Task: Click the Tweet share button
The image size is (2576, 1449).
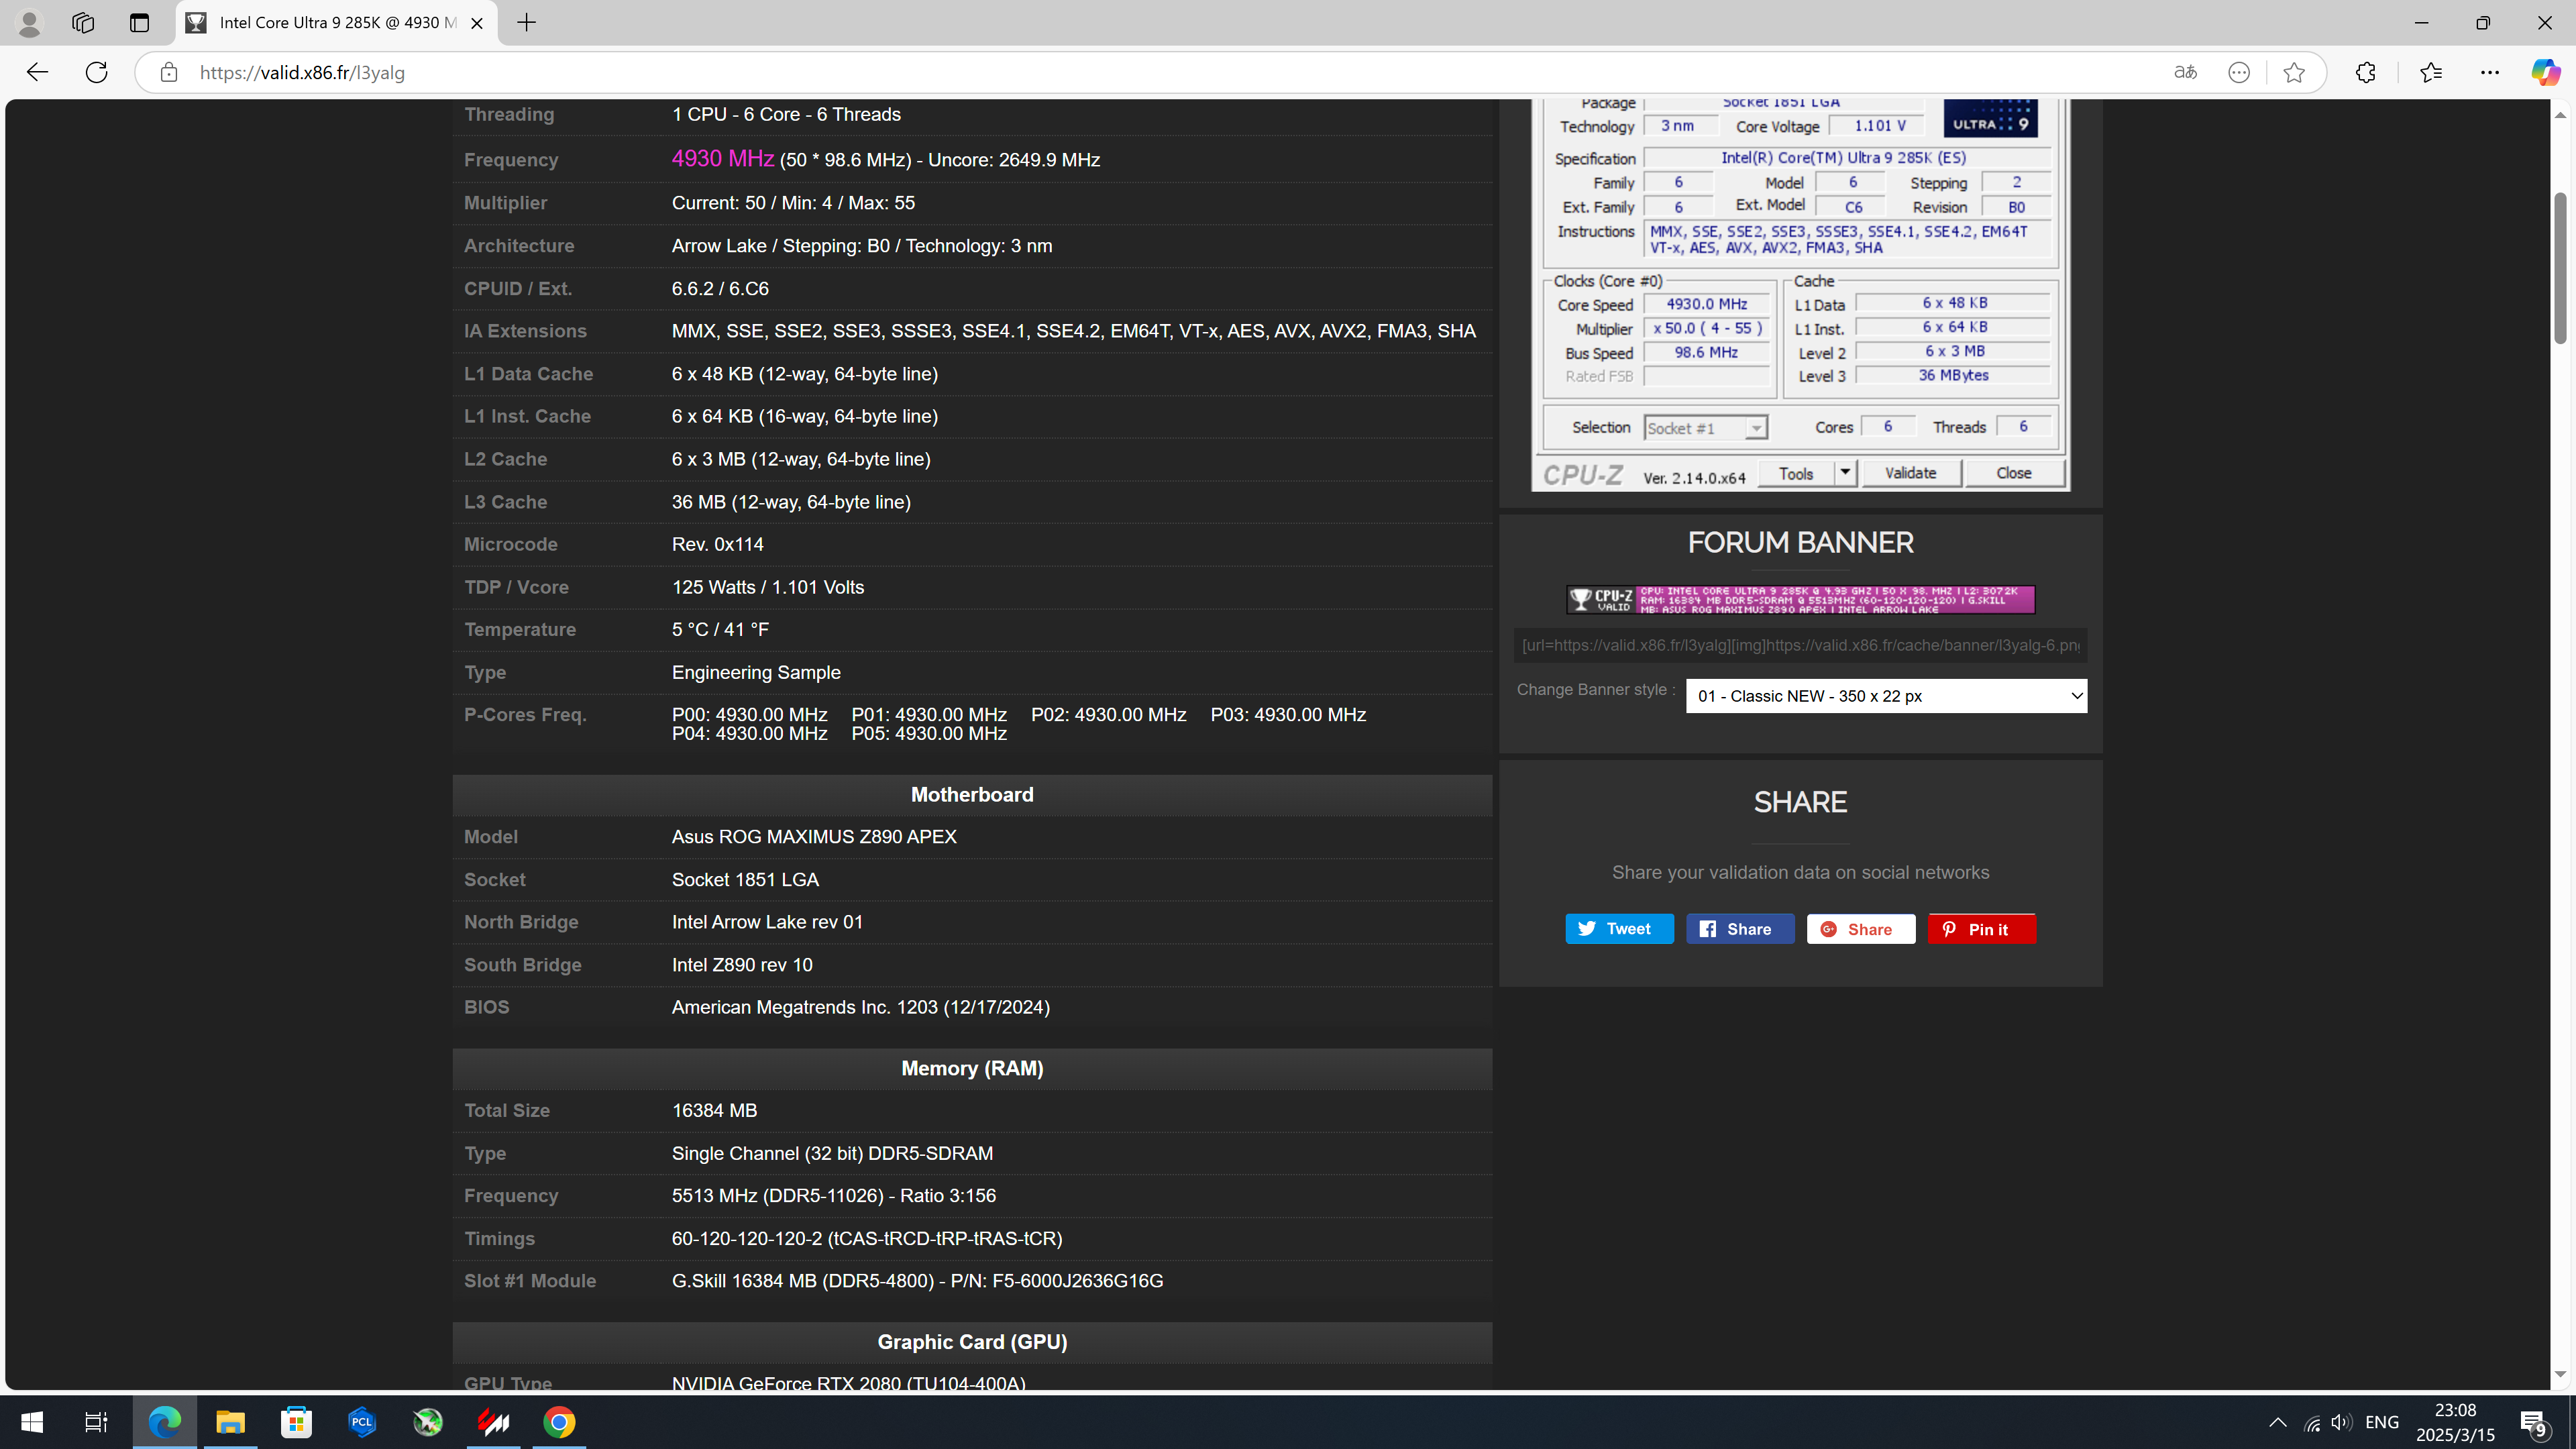Action: pyautogui.click(x=1619, y=929)
